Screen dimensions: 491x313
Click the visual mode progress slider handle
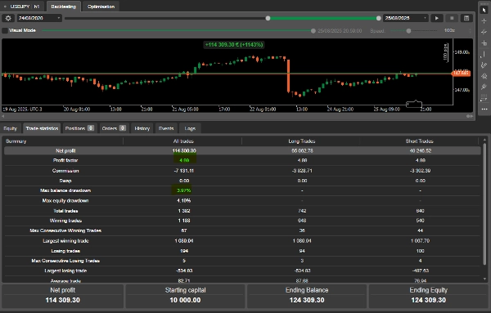[x=313, y=30]
